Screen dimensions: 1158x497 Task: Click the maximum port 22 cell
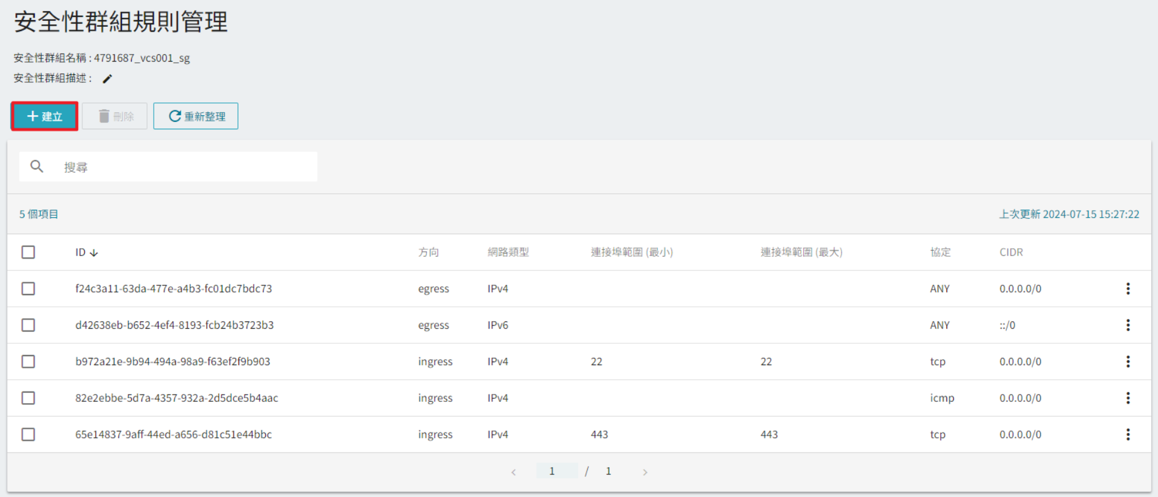766,362
